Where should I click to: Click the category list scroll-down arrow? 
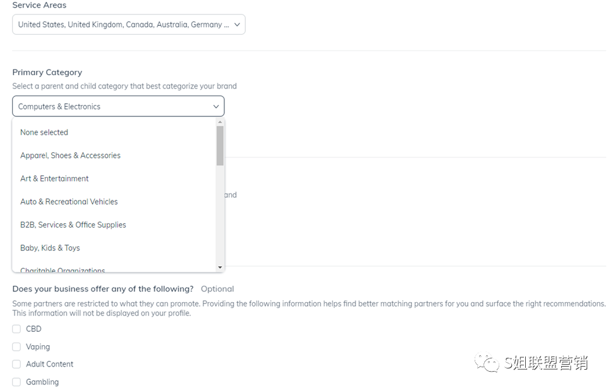[x=220, y=267]
